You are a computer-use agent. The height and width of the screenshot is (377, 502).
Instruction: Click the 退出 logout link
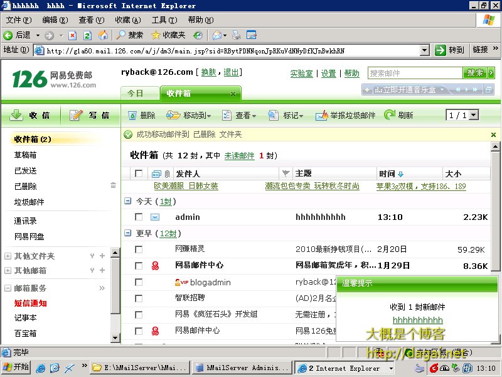coord(231,72)
